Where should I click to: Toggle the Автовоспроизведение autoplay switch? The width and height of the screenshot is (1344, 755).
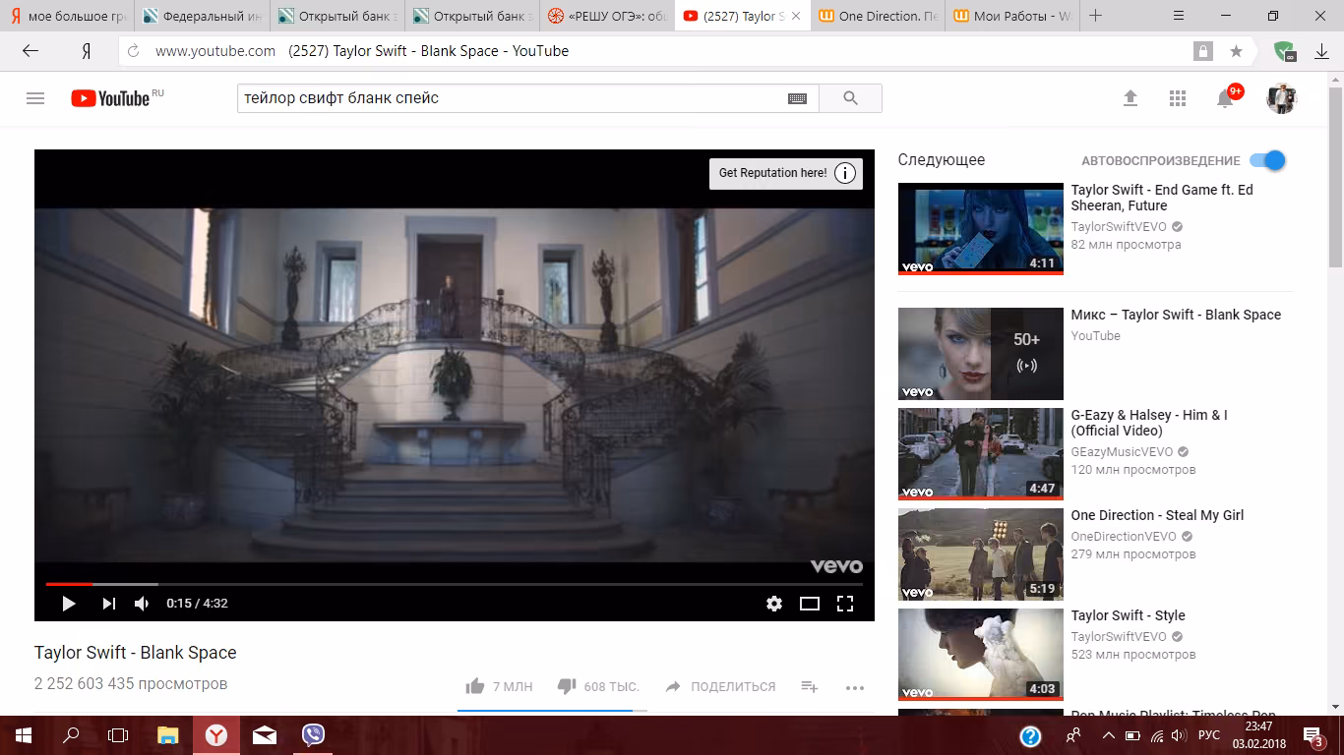(1267, 160)
